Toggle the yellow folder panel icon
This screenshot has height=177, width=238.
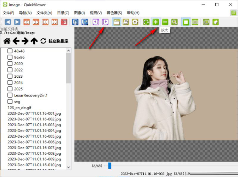click(116, 22)
